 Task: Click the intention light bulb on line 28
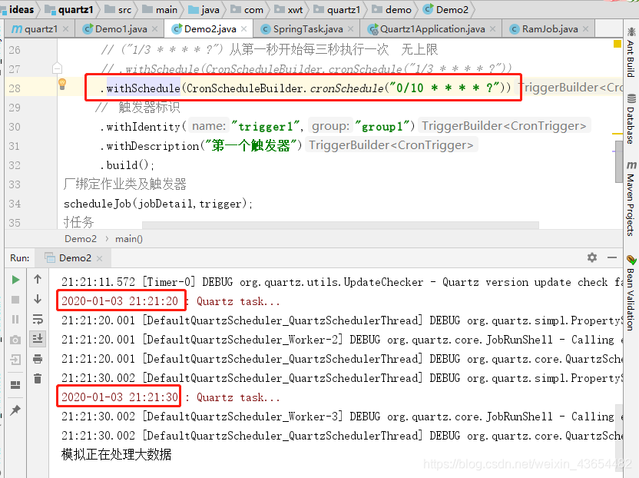(62, 84)
